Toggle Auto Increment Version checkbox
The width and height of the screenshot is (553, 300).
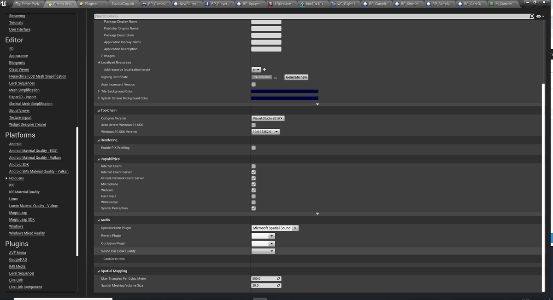(x=253, y=85)
